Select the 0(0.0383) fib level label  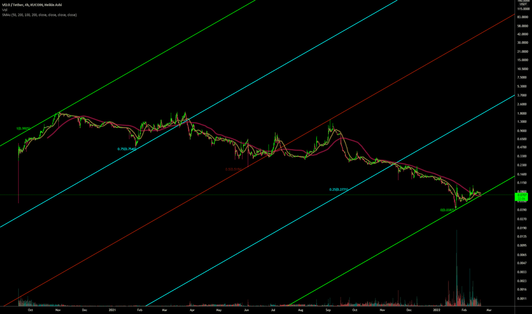(x=447, y=210)
